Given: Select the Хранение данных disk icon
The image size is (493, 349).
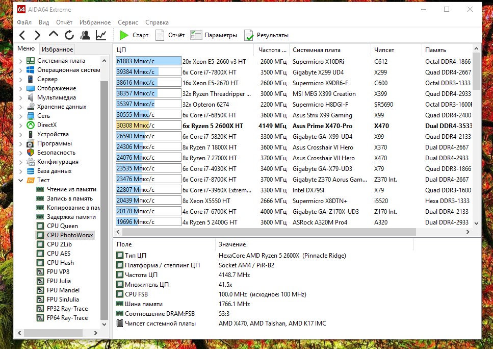Looking at the screenshot, I should pyautogui.click(x=31, y=107).
